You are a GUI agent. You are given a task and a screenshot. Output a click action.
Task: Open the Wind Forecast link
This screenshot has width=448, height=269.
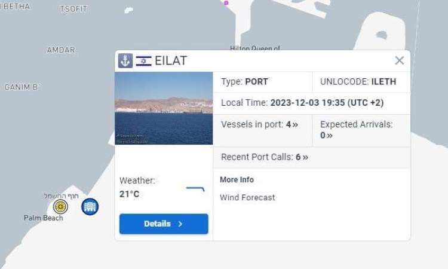point(247,197)
